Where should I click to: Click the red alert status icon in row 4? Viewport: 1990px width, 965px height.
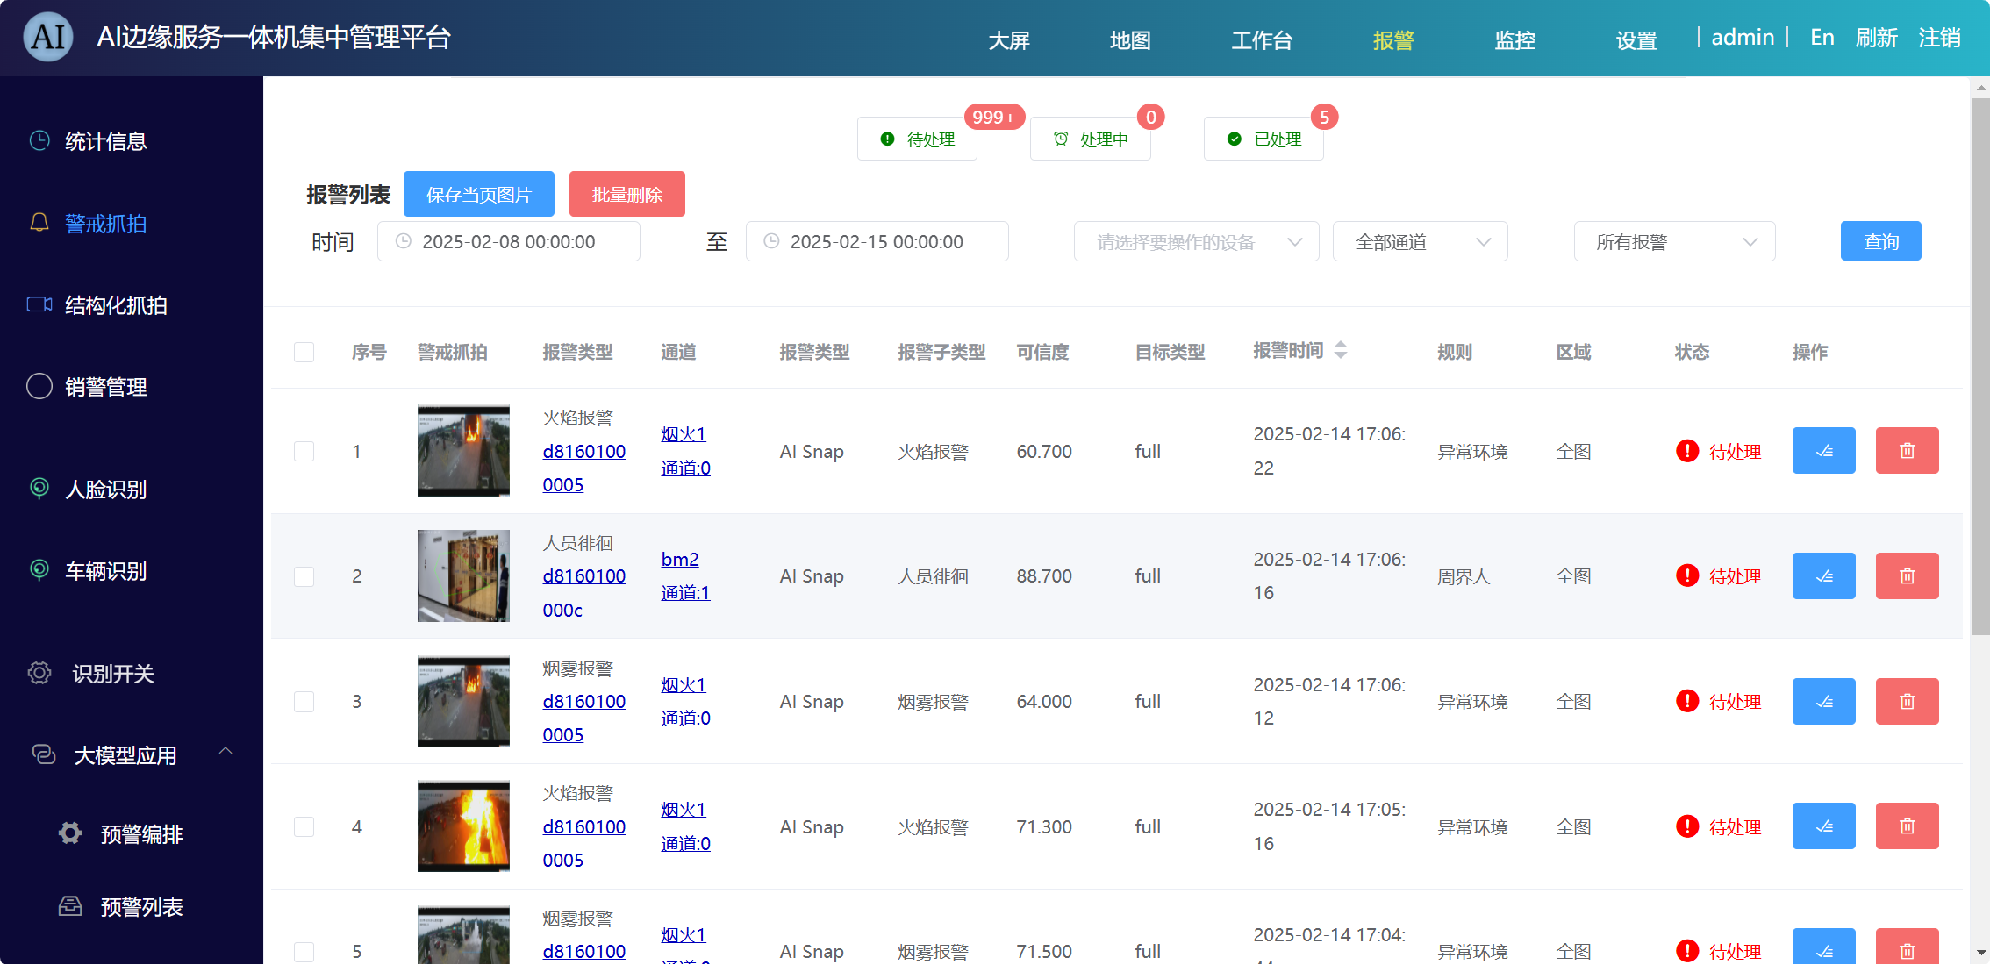click(x=1686, y=826)
